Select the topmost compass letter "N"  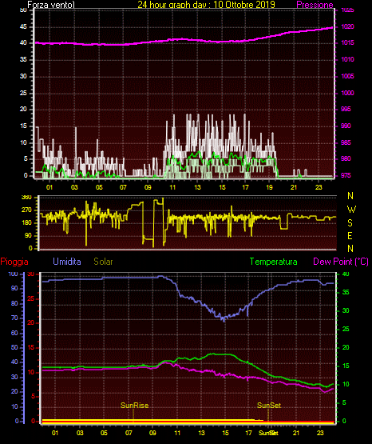[350, 196]
